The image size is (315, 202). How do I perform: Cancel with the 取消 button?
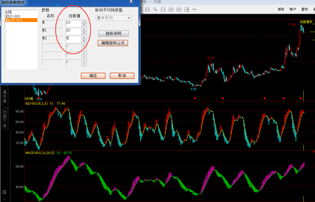click(122, 76)
